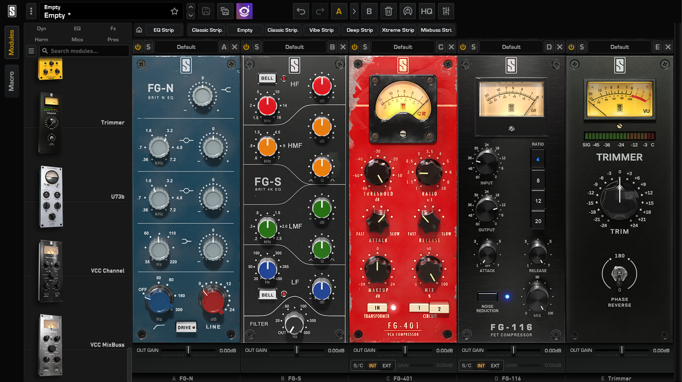Solo slot E using its S icon
The width and height of the screenshot is (682, 382).
[x=582, y=47]
